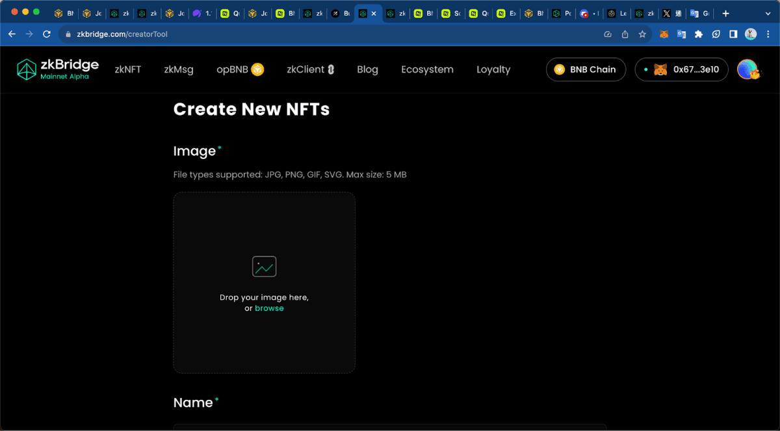The height and width of the screenshot is (431, 780).
Task: Switch to the "Pc" tab
Action: click(560, 13)
